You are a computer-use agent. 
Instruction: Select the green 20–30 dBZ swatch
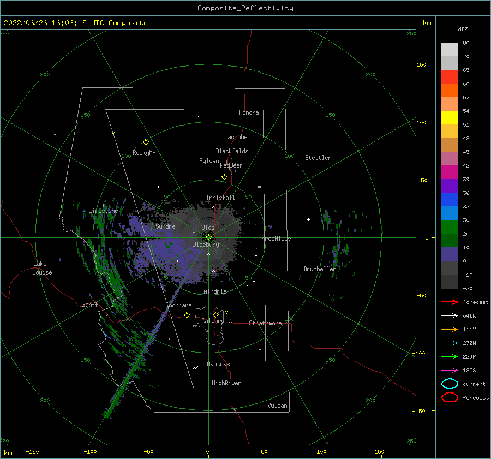(450, 227)
